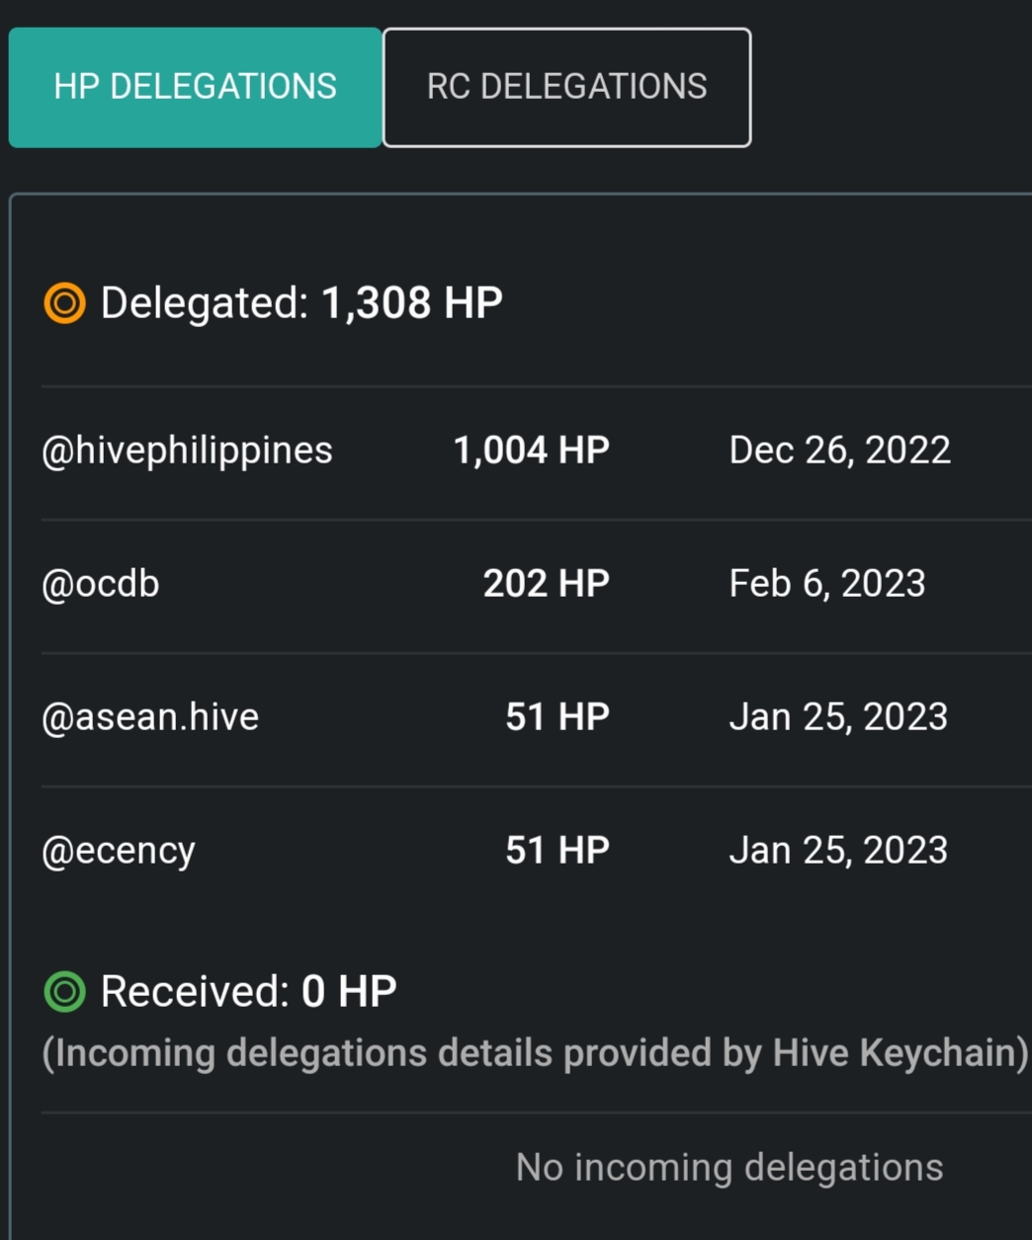Image resolution: width=1032 pixels, height=1240 pixels.
Task: Click the Hive Keychain incoming delegations note
Action: coord(536,1054)
